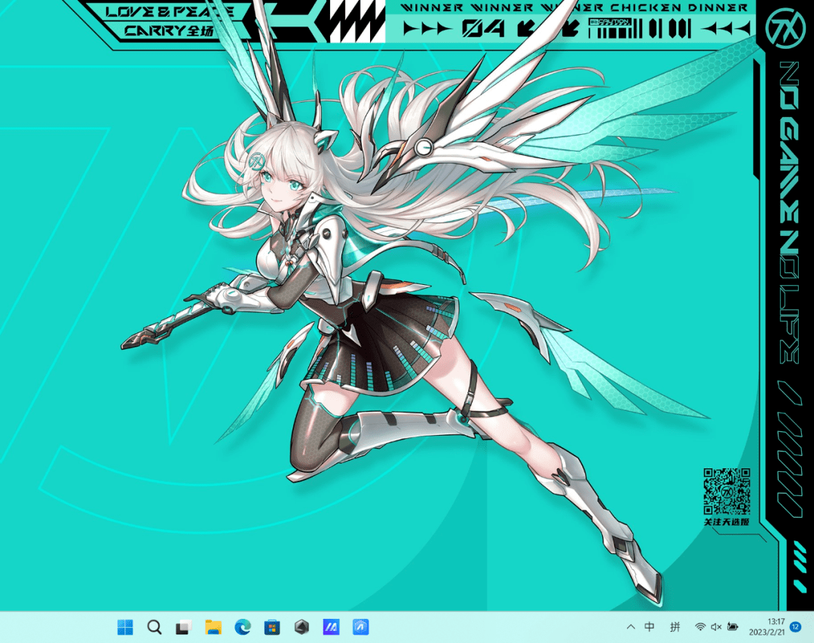Open the Microsoft Store
The image size is (814, 643).
point(271,626)
